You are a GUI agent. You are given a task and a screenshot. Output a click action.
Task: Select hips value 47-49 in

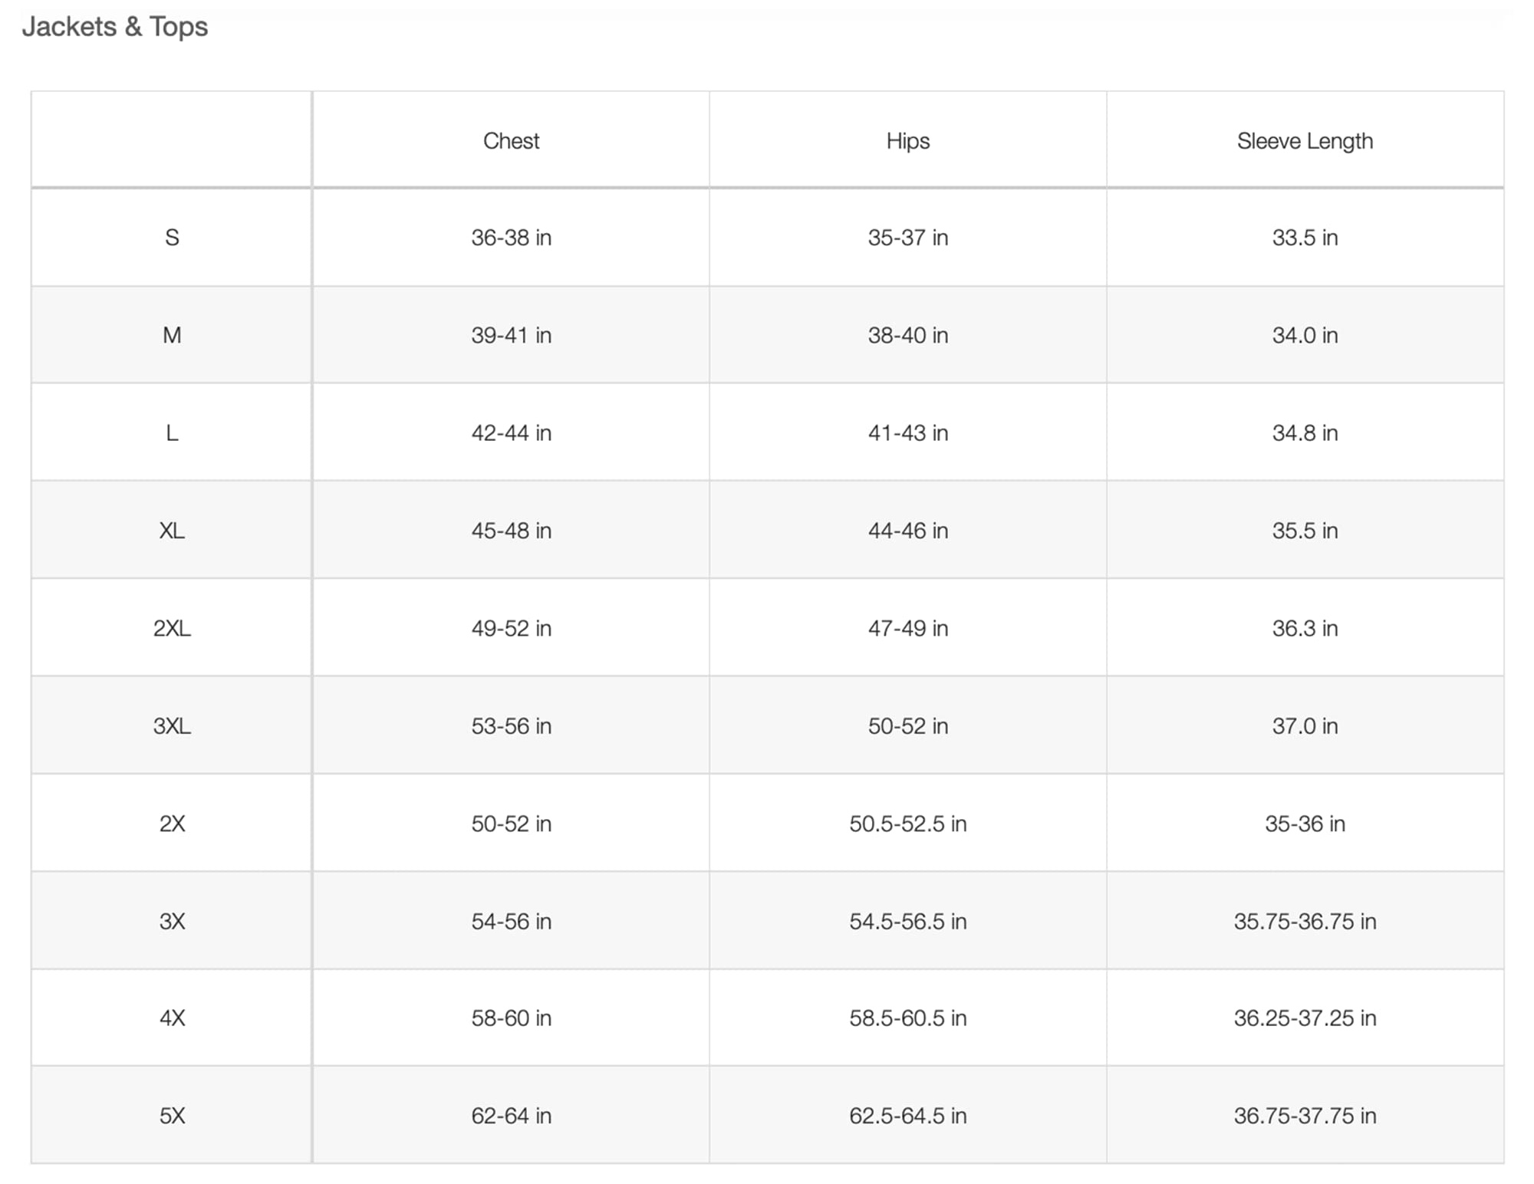907,628
